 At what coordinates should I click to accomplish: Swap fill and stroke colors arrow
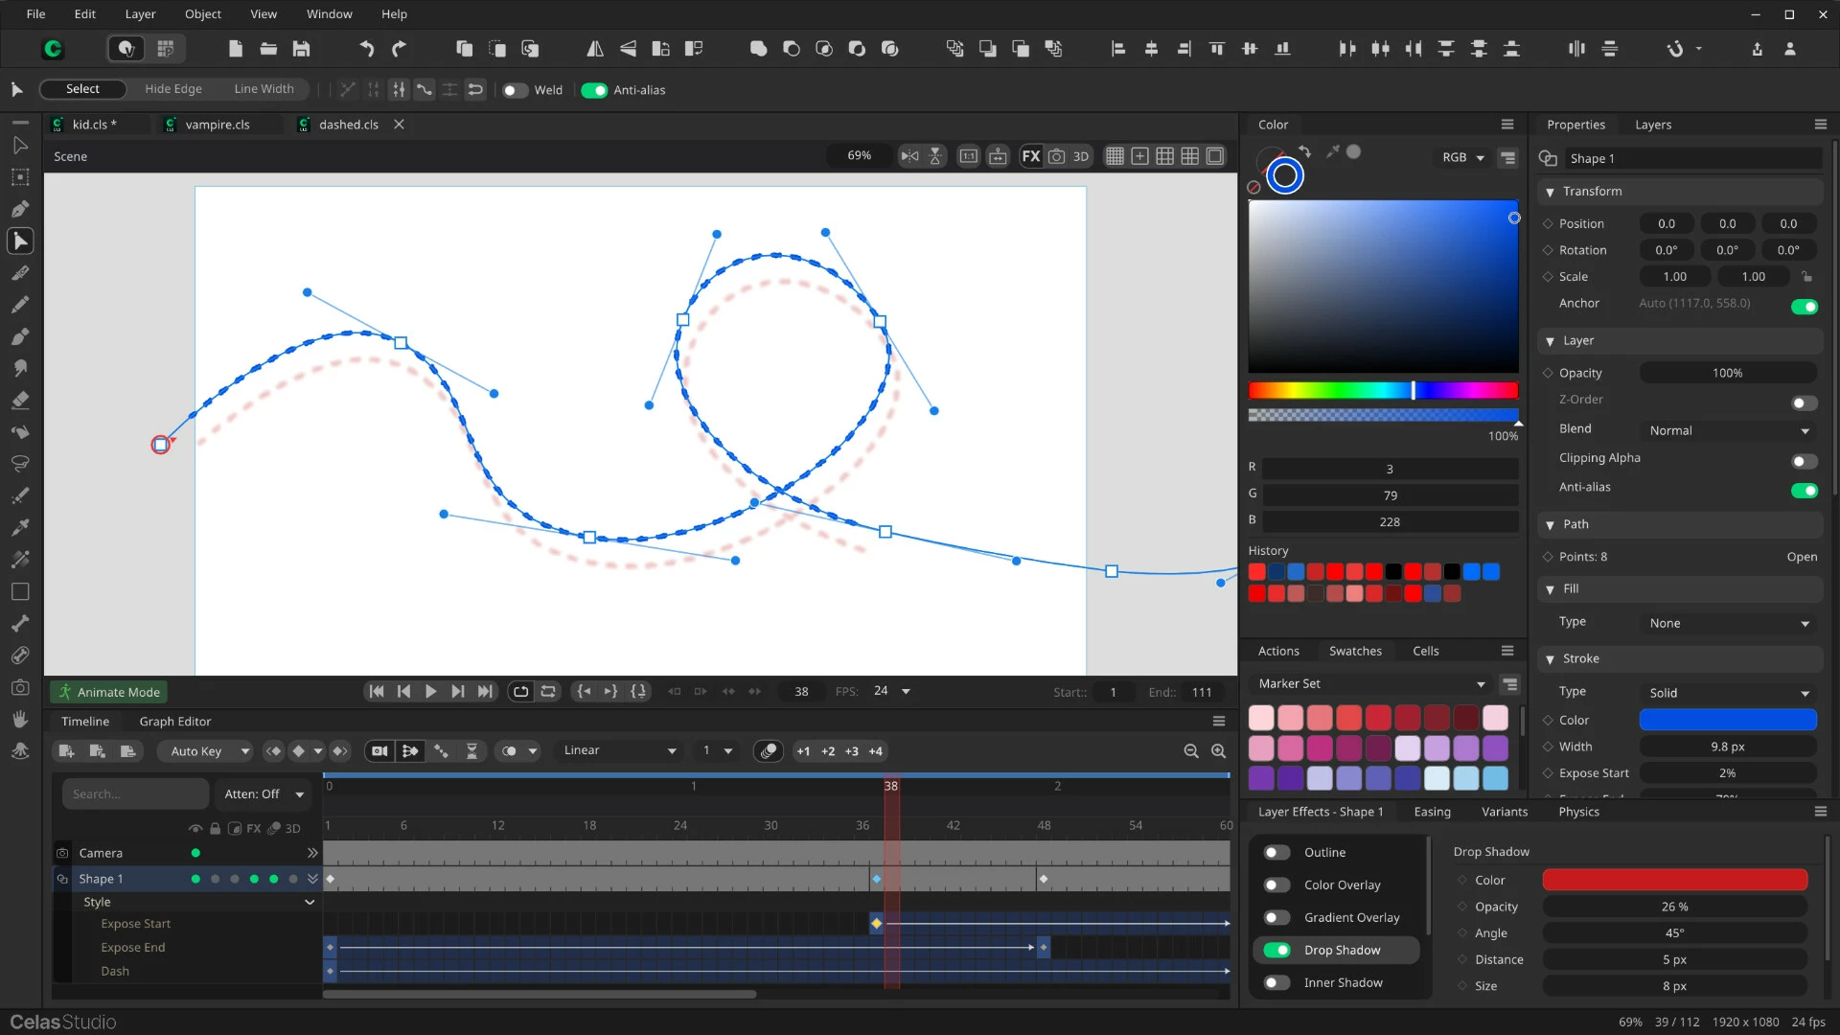1304,151
